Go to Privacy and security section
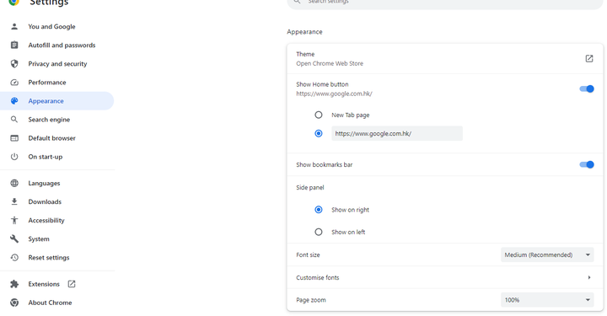The width and height of the screenshot is (607, 316). click(57, 64)
